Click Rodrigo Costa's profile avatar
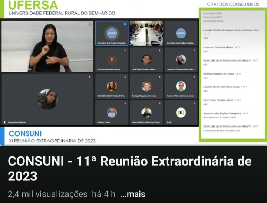 [112, 113]
